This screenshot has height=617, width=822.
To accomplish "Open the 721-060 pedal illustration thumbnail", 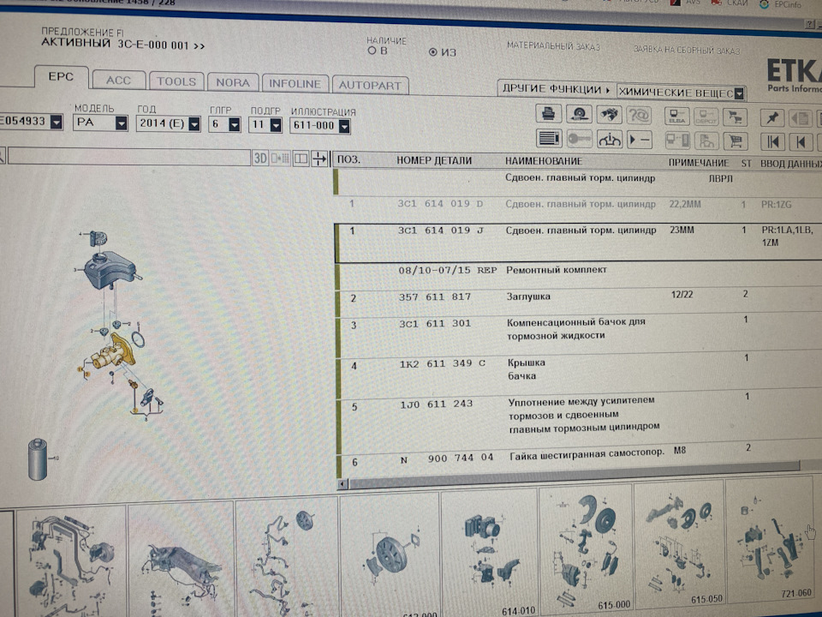I will (x=772, y=541).
